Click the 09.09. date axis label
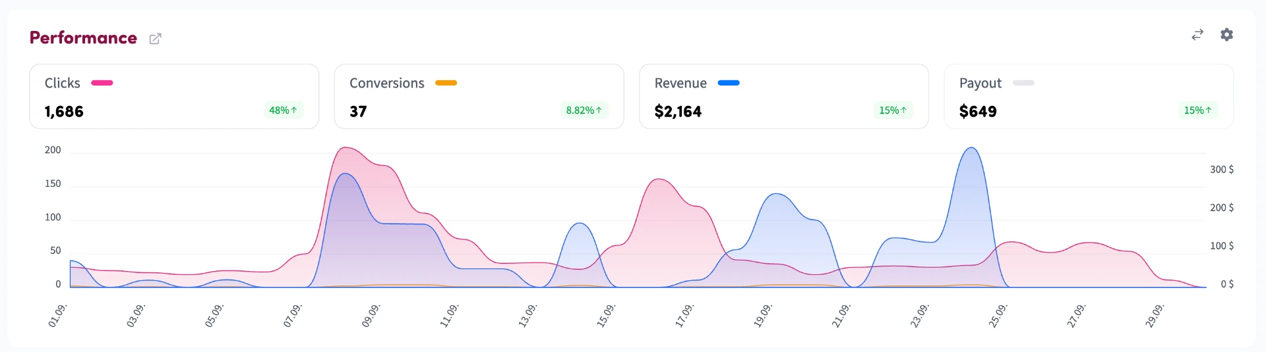Image resolution: width=1266 pixels, height=352 pixels. click(371, 315)
